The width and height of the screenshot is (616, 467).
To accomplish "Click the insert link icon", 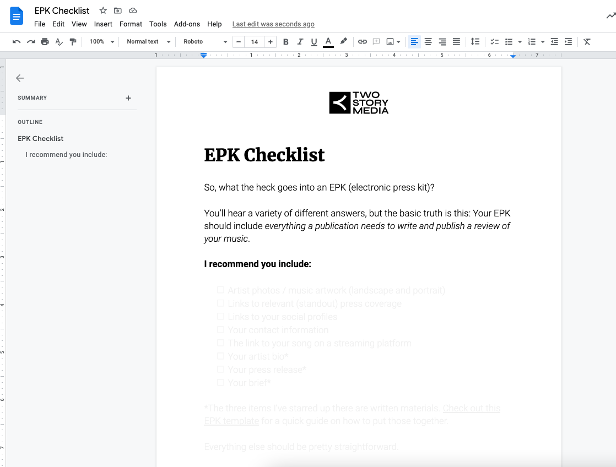I will [362, 42].
